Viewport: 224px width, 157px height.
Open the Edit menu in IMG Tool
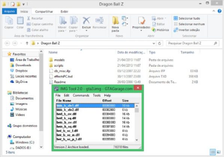point(66,95)
